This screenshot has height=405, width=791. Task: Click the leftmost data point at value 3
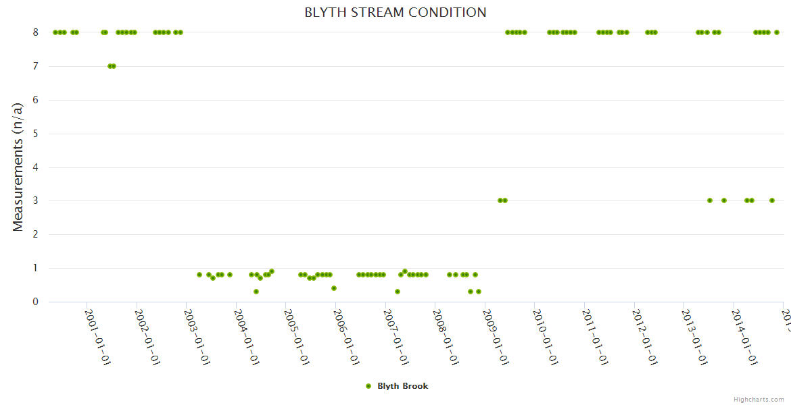coord(500,200)
